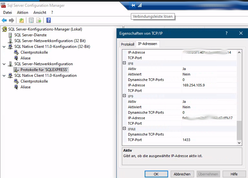Open the Datei menu
The width and height of the screenshot is (248, 178).
[7, 13]
